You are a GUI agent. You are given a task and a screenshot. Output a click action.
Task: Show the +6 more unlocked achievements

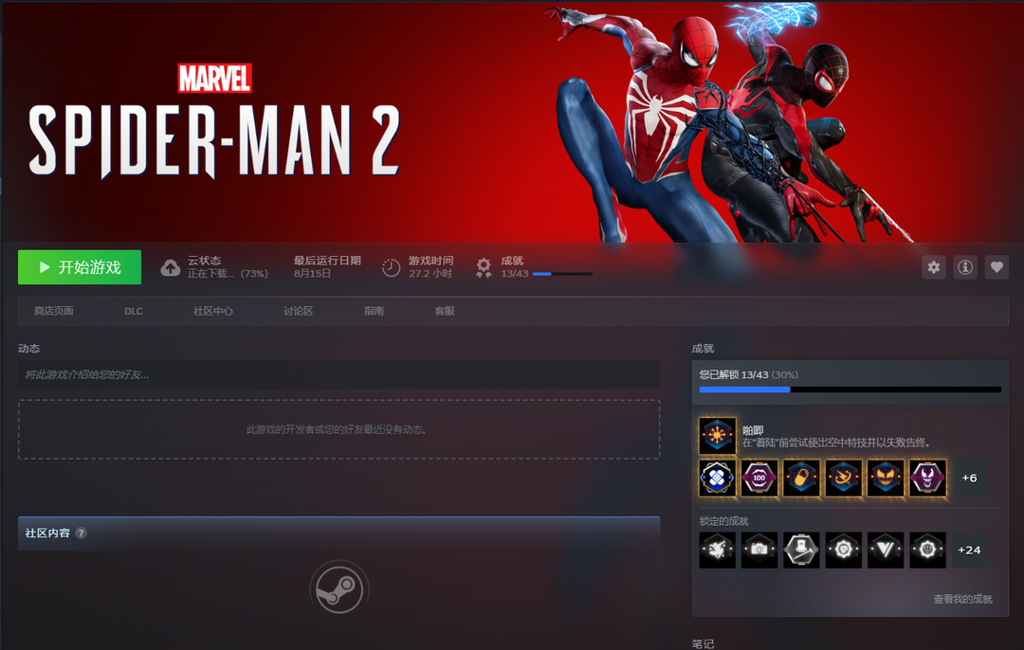pyautogui.click(x=969, y=478)
